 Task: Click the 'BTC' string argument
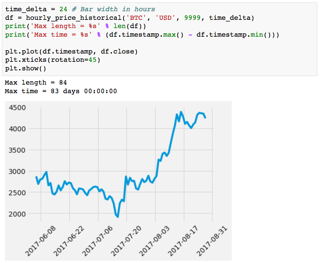tap(136, 18)
